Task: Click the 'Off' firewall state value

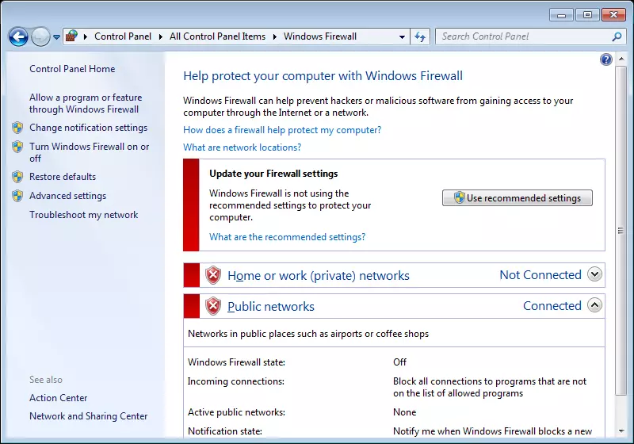Action: coord(400,362)
